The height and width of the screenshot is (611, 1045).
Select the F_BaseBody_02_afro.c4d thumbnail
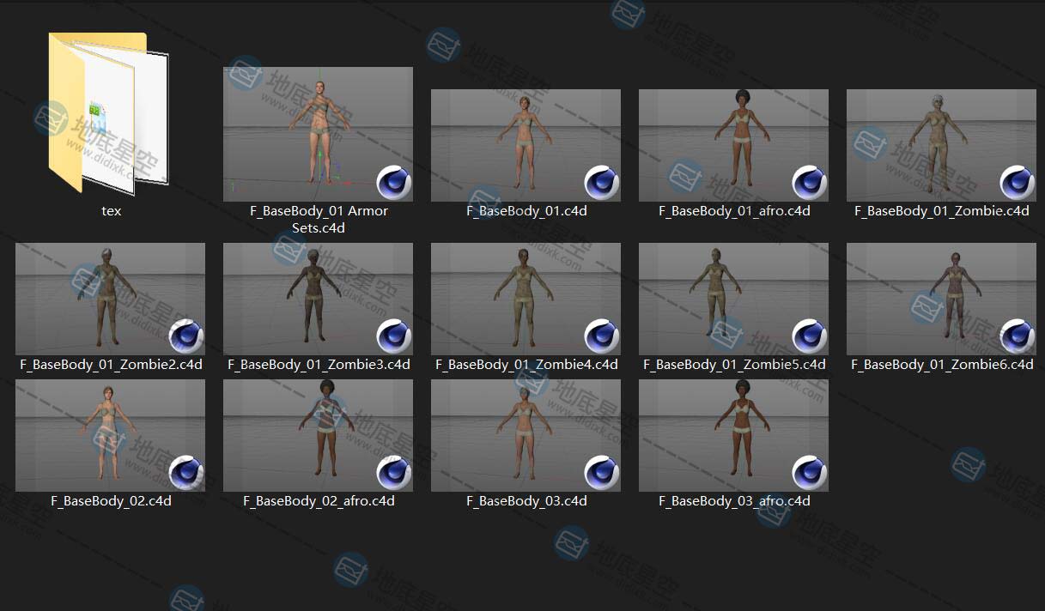click(x=318, y=436)
